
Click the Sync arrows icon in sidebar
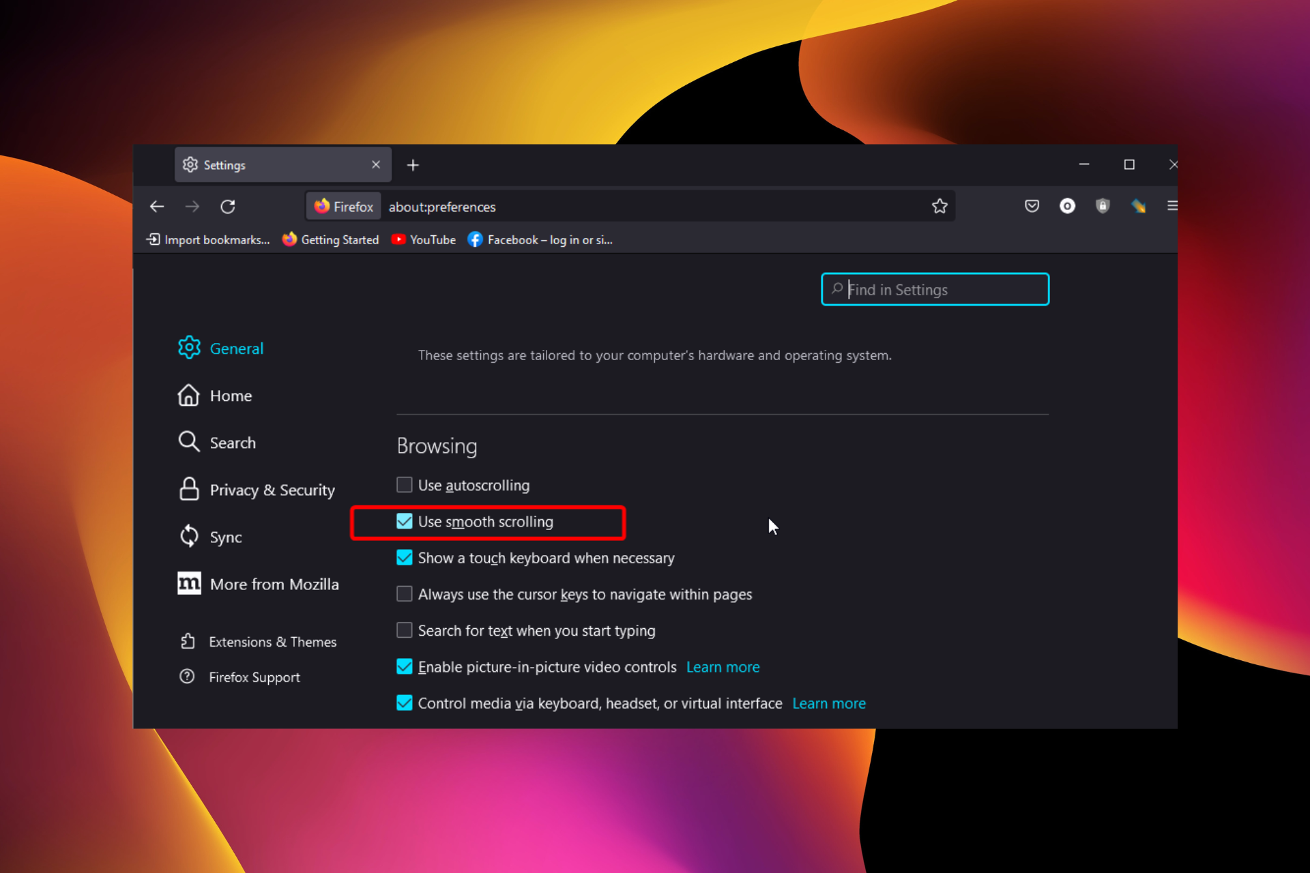click(189, 536)
